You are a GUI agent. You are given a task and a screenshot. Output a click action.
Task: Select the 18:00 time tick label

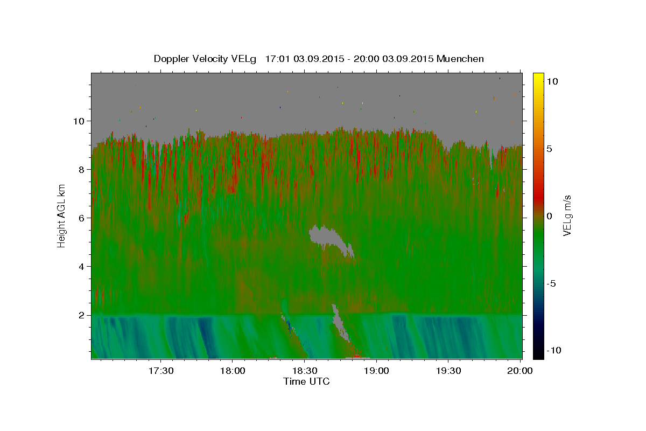coord(233,371)
